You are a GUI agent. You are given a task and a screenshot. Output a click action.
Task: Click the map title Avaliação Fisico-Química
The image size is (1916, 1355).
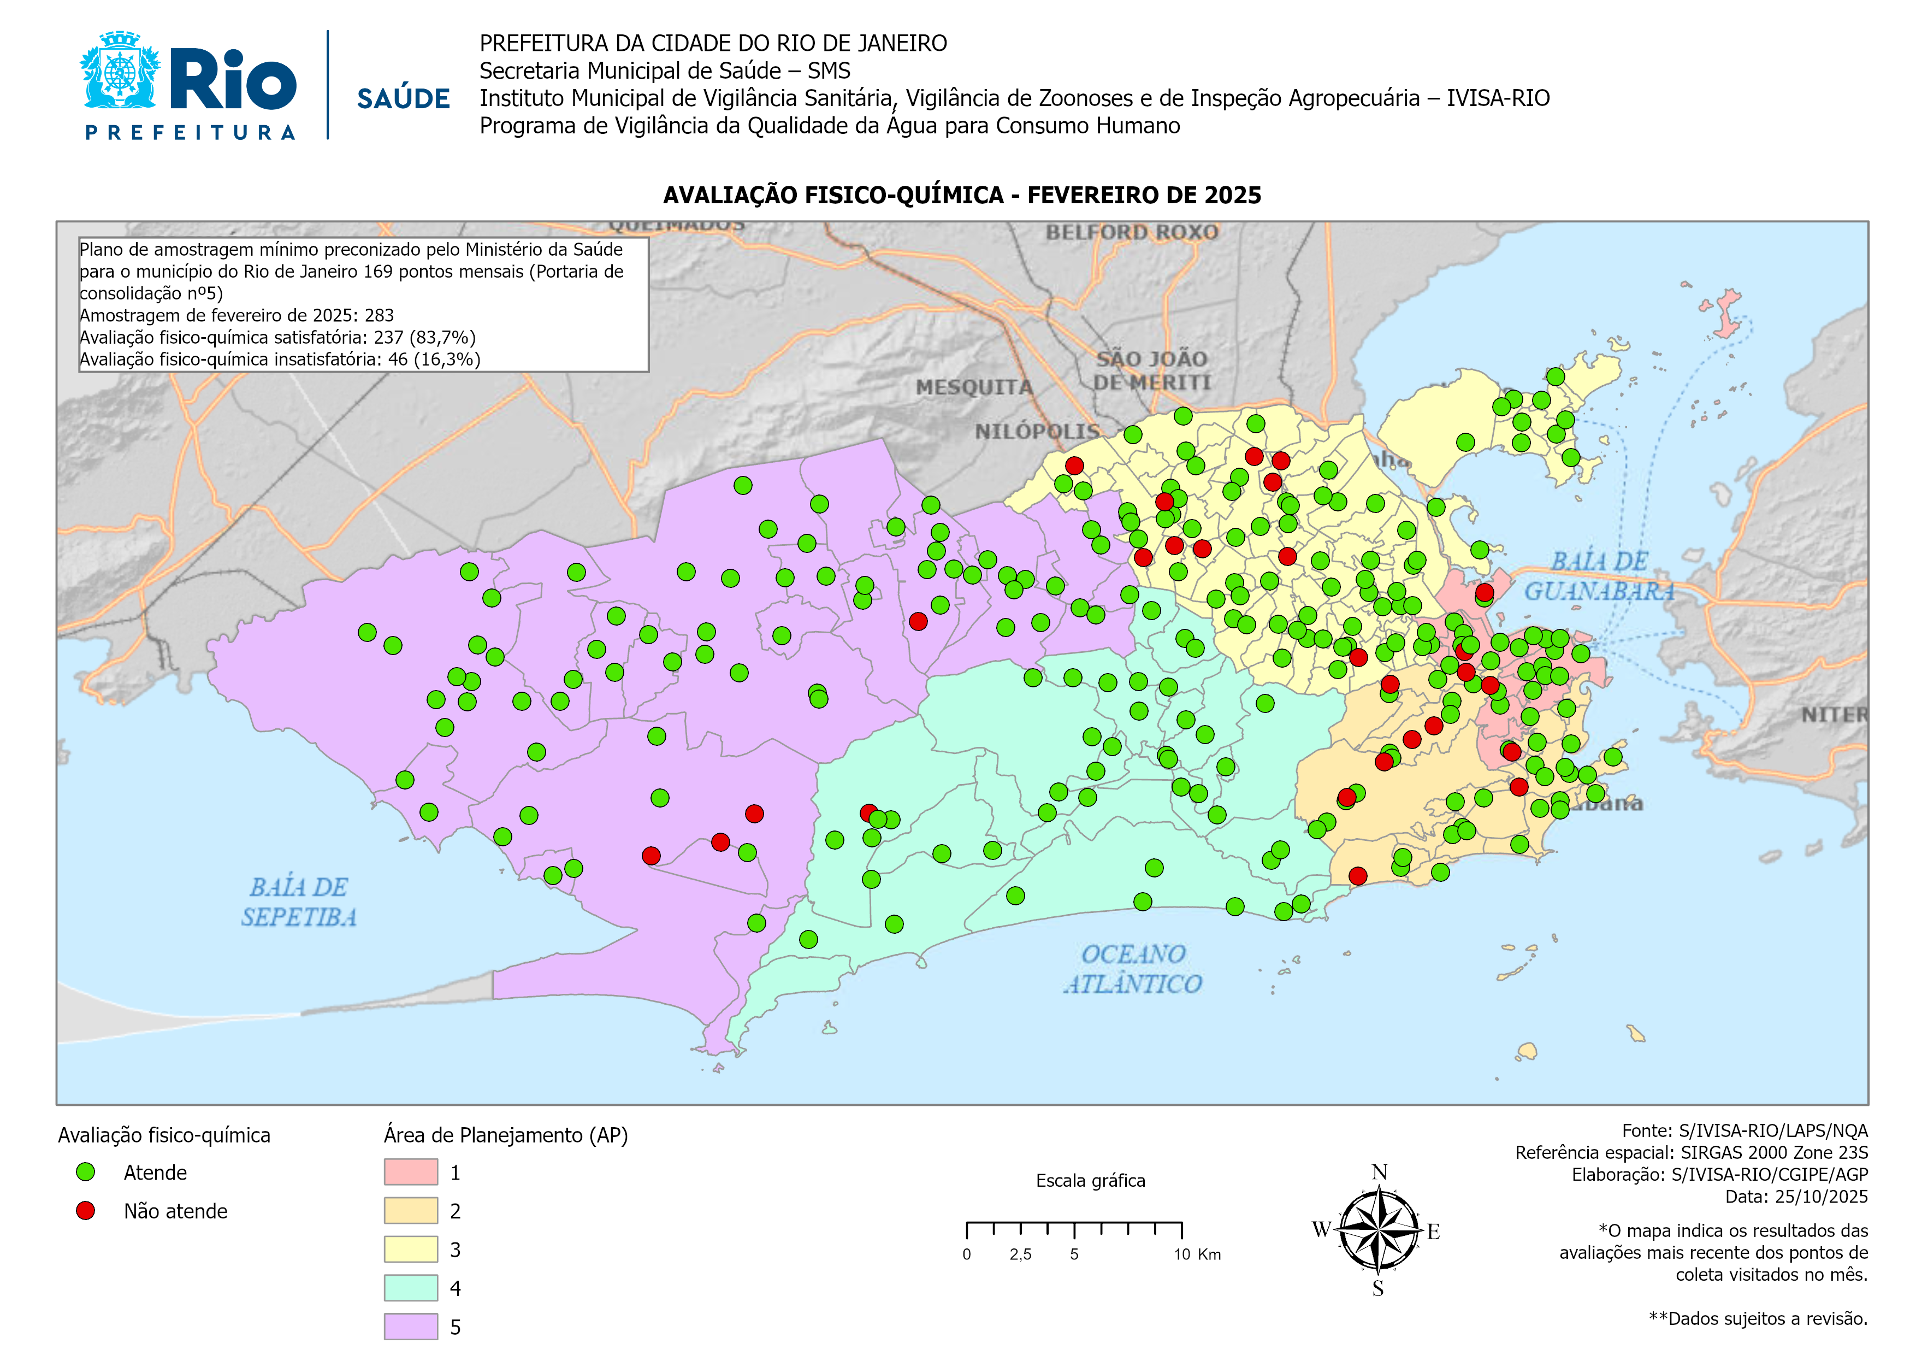click(961, 196)
